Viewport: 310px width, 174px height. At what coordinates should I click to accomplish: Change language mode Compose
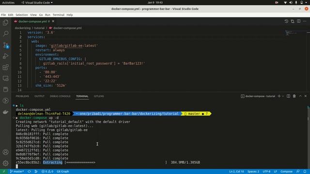click(x=286, y=172)
